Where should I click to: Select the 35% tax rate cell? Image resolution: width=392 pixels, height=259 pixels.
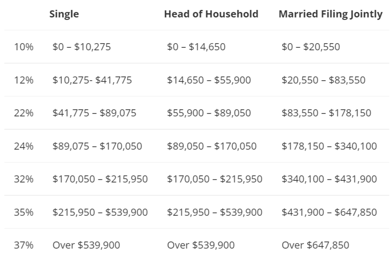[24, 212]
